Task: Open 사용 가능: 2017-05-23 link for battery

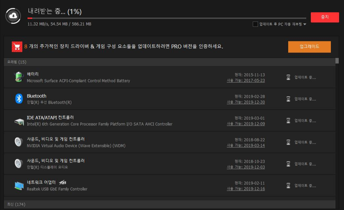Action: 246,80
